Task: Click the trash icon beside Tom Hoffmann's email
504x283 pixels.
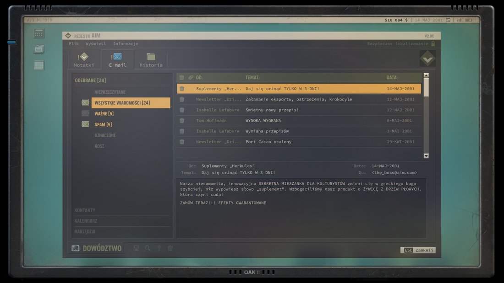Action: 181,121
